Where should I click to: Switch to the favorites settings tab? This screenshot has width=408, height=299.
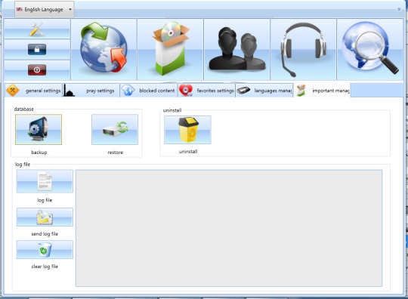pyautogui.click(x=206, y=91)
